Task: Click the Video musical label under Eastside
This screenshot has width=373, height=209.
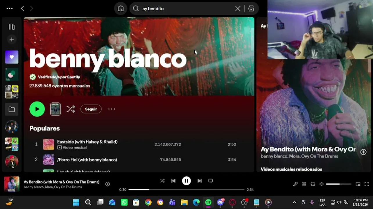Action: 72,147
